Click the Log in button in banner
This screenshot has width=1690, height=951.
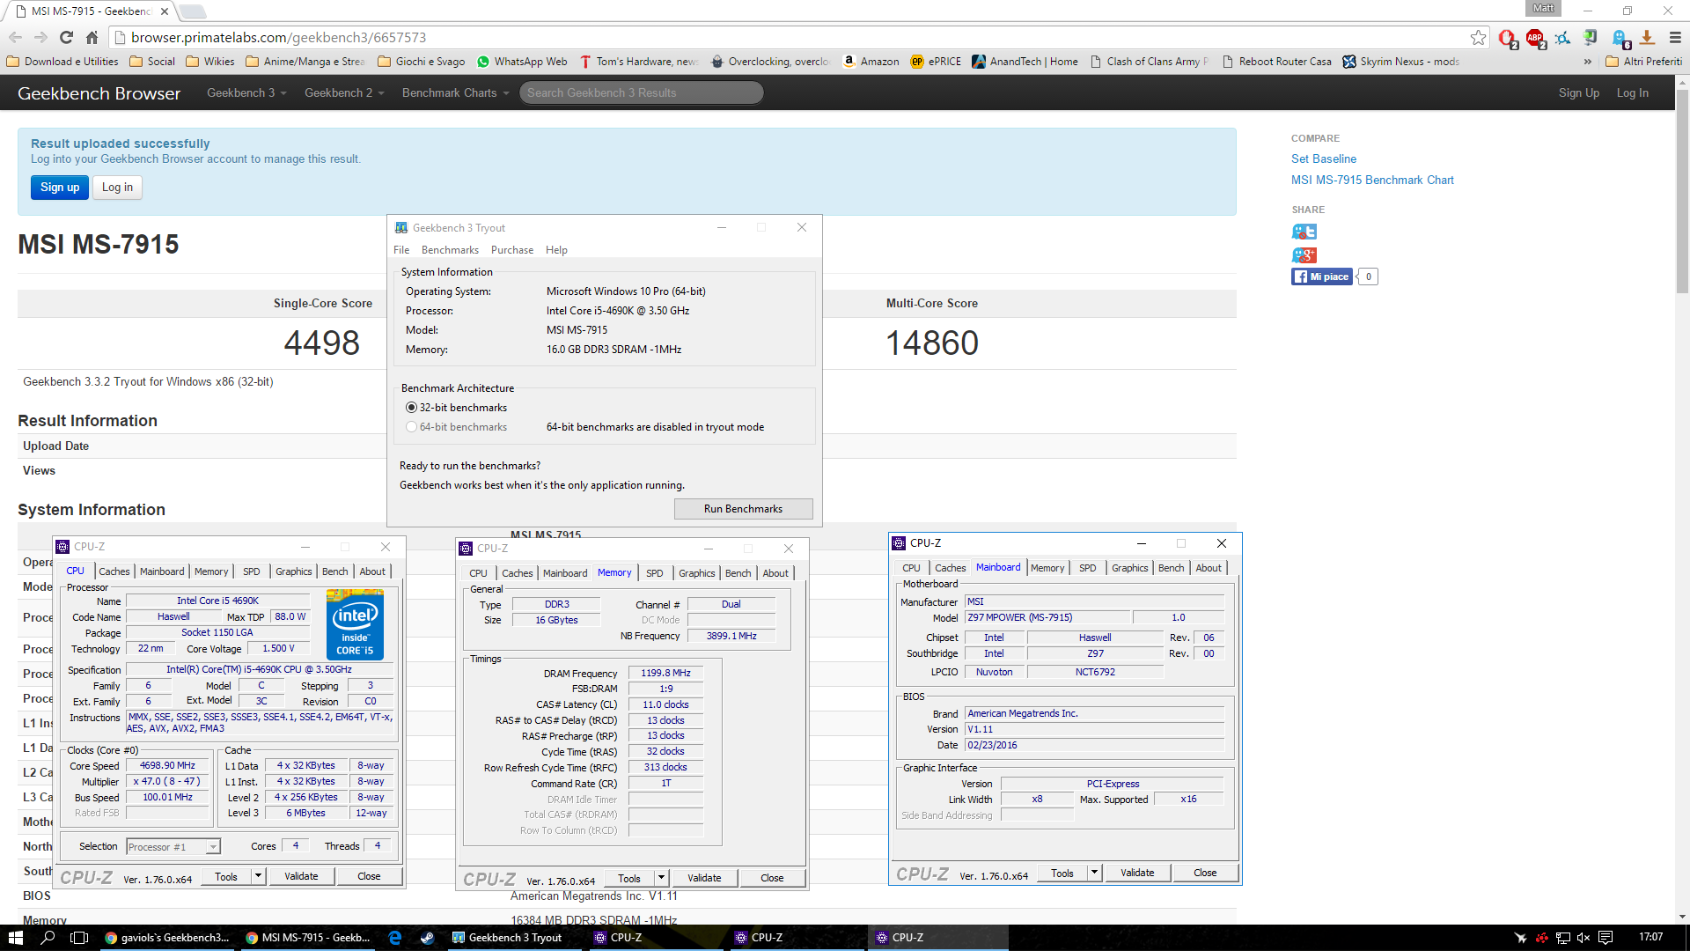click(x=117, y=188)
